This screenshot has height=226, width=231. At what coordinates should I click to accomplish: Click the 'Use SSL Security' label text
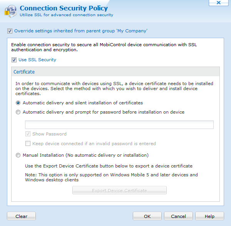[37, 60]
